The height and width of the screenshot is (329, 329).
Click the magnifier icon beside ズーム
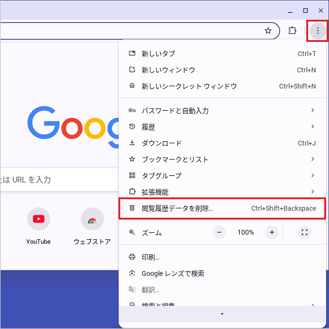click(x=132, y=232)
